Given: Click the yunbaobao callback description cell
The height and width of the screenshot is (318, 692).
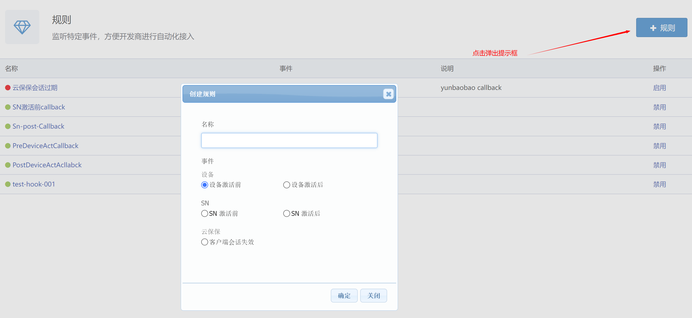Looking at the screenshot, I should point(471,88).
